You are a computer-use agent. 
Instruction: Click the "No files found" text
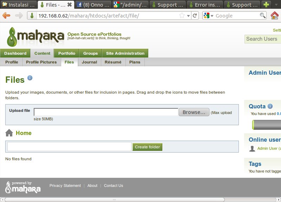point(18,159)
